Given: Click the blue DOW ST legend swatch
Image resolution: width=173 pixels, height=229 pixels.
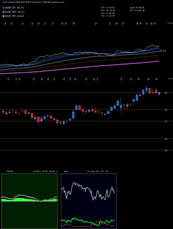Looking at the screenshot, I should pos(4,8).
